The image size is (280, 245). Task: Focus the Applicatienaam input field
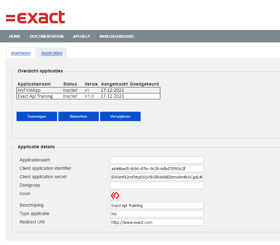pos(157,160)
